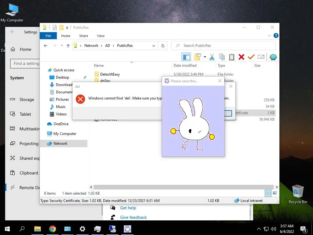The height and width of the screenshot is (235, 313).
Task: Click the Settings back arrow
Action: [x=13, y=32]
